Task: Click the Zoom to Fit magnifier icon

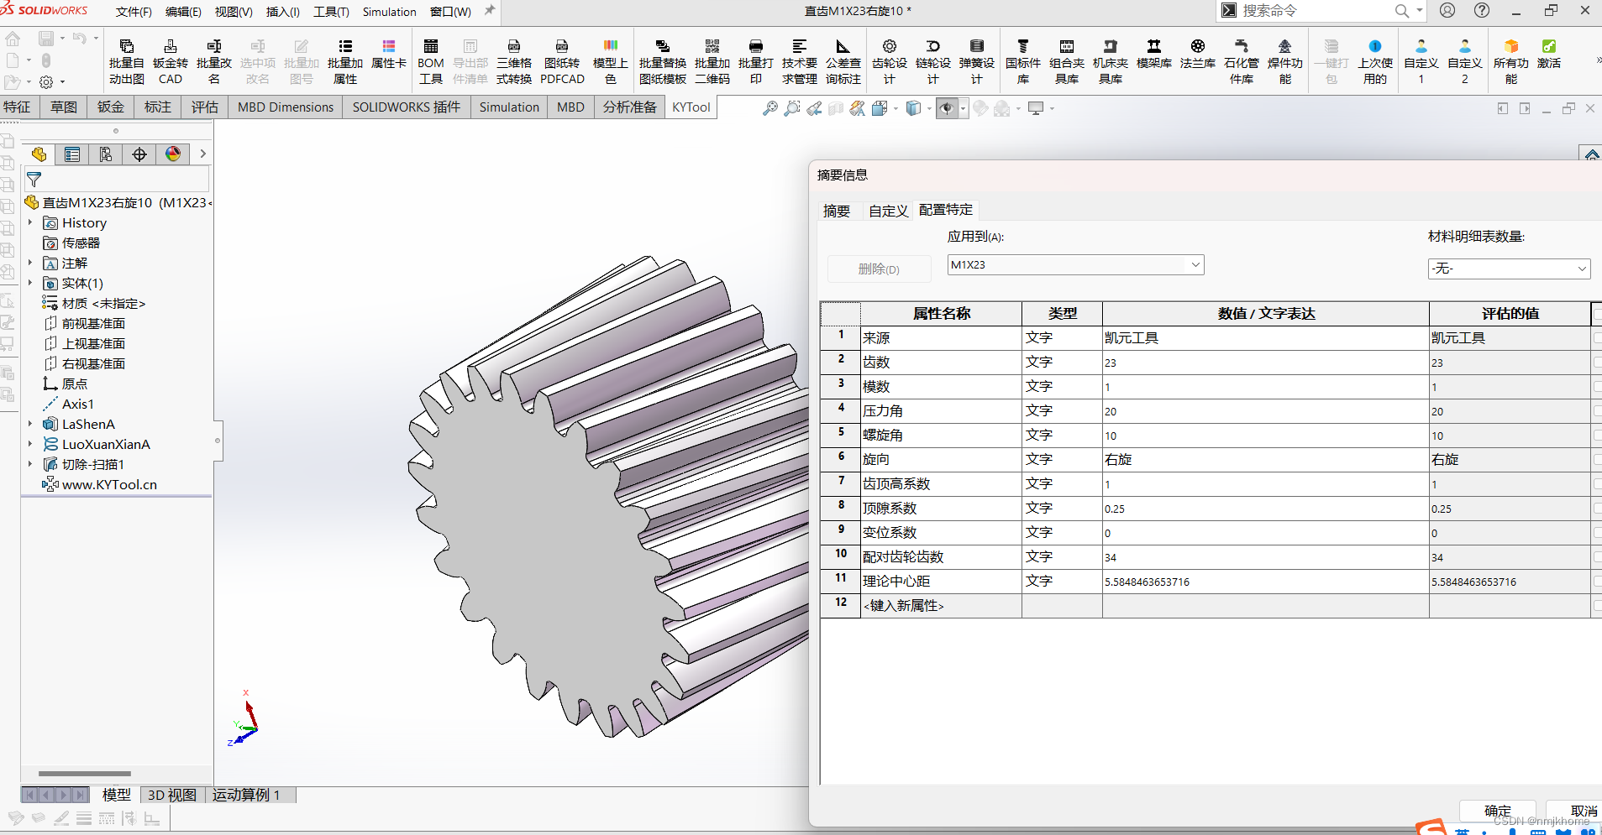Action: coord(769,108)
